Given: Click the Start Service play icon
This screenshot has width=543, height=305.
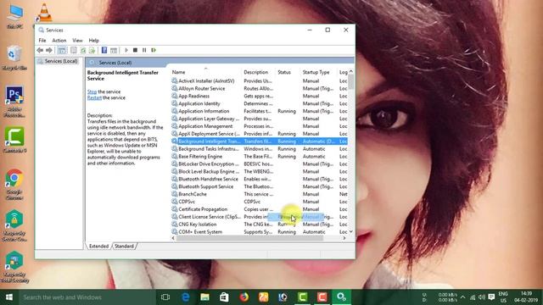Looking at the screenshot, I should coord(126,50).
